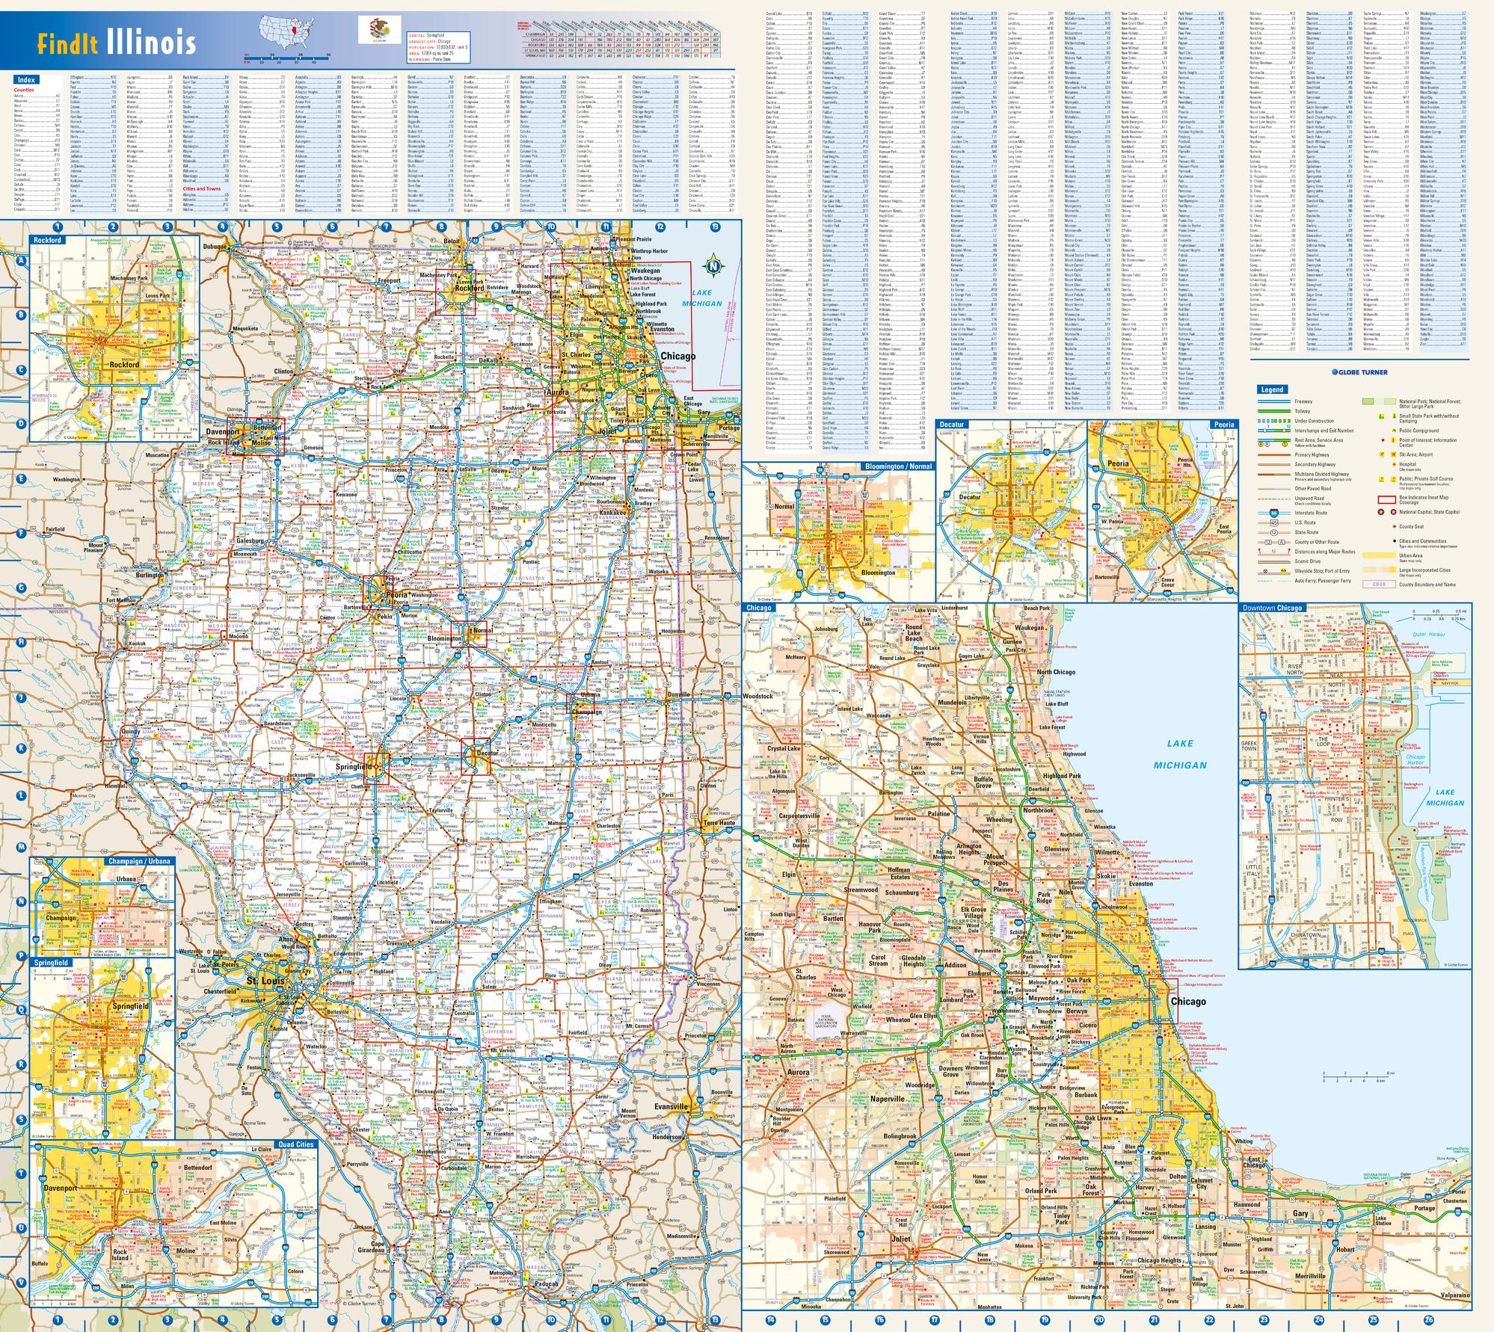This screenshot has height=1332, width=1494.
Task: Click the Airport symbol in the legend
Action: tap(1393, 454)
